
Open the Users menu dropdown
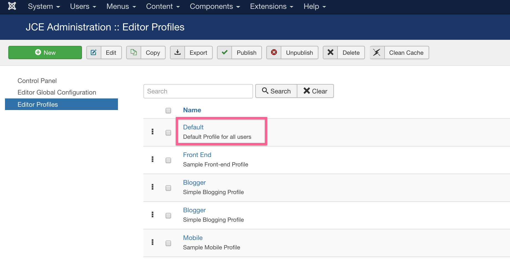[83, 6]
